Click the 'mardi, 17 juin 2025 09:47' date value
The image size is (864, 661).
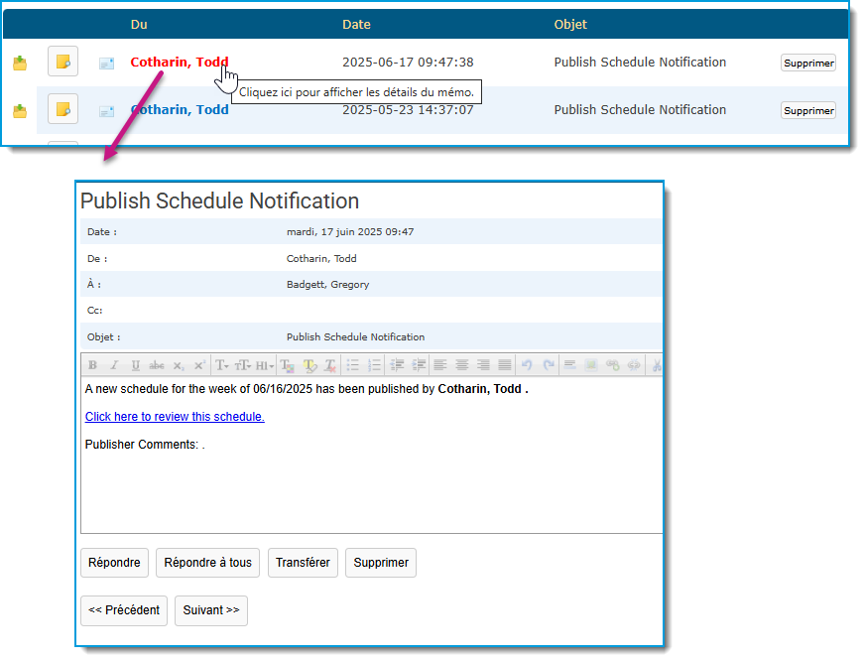pos(350,232)
